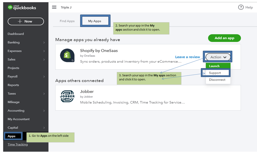Image resolution: width=257 pixels, height=154 pixels.
Task: Click the QuickBooks logo icon
Action: click(x=10, y=7)
